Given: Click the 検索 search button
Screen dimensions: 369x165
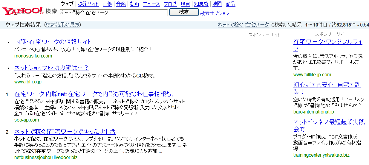Looking at the screenshot, I should coord(184,12).
